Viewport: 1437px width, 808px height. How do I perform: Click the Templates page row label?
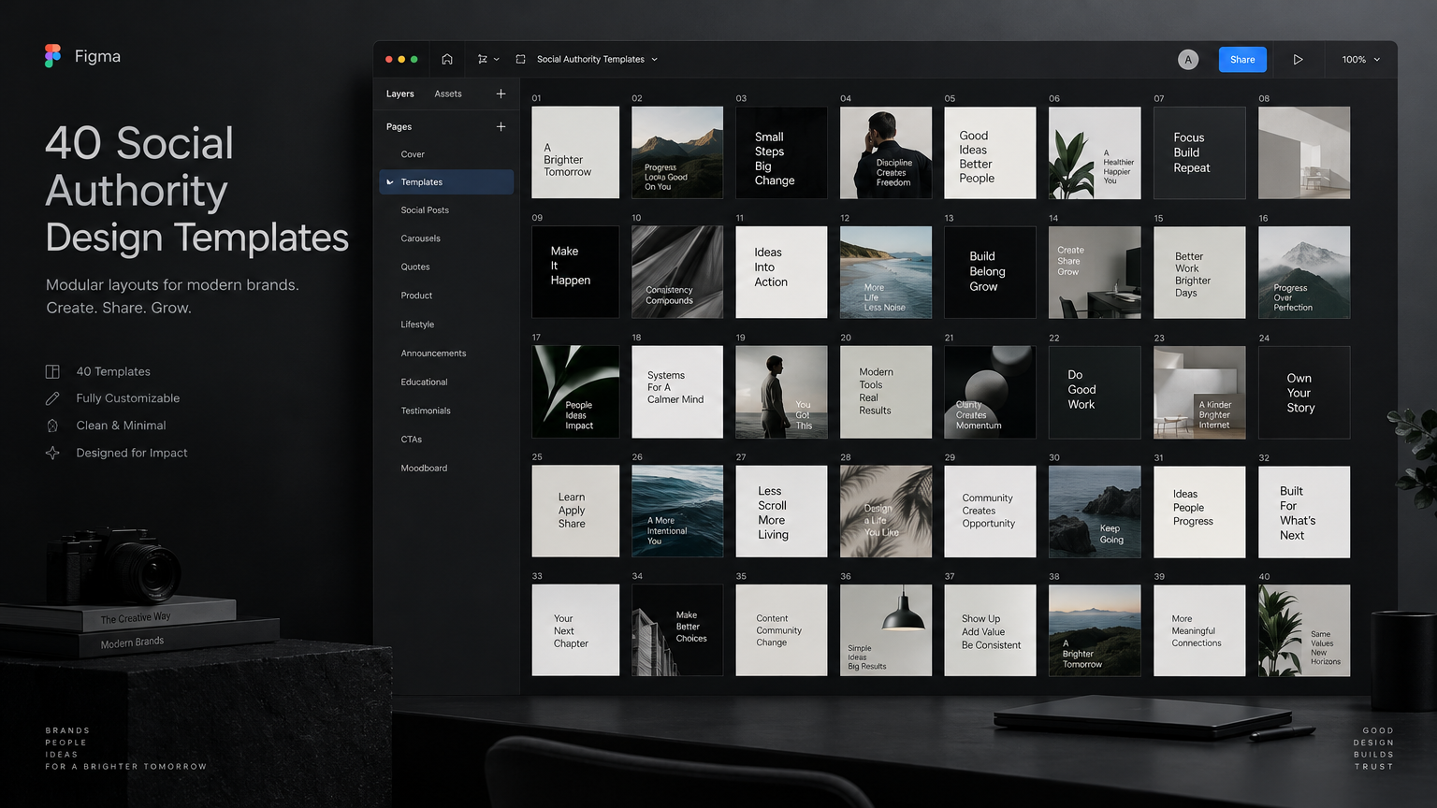(x=421, y=182)
